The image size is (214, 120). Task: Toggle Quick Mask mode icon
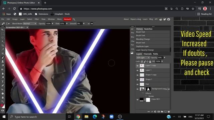(x=3, y=110)
